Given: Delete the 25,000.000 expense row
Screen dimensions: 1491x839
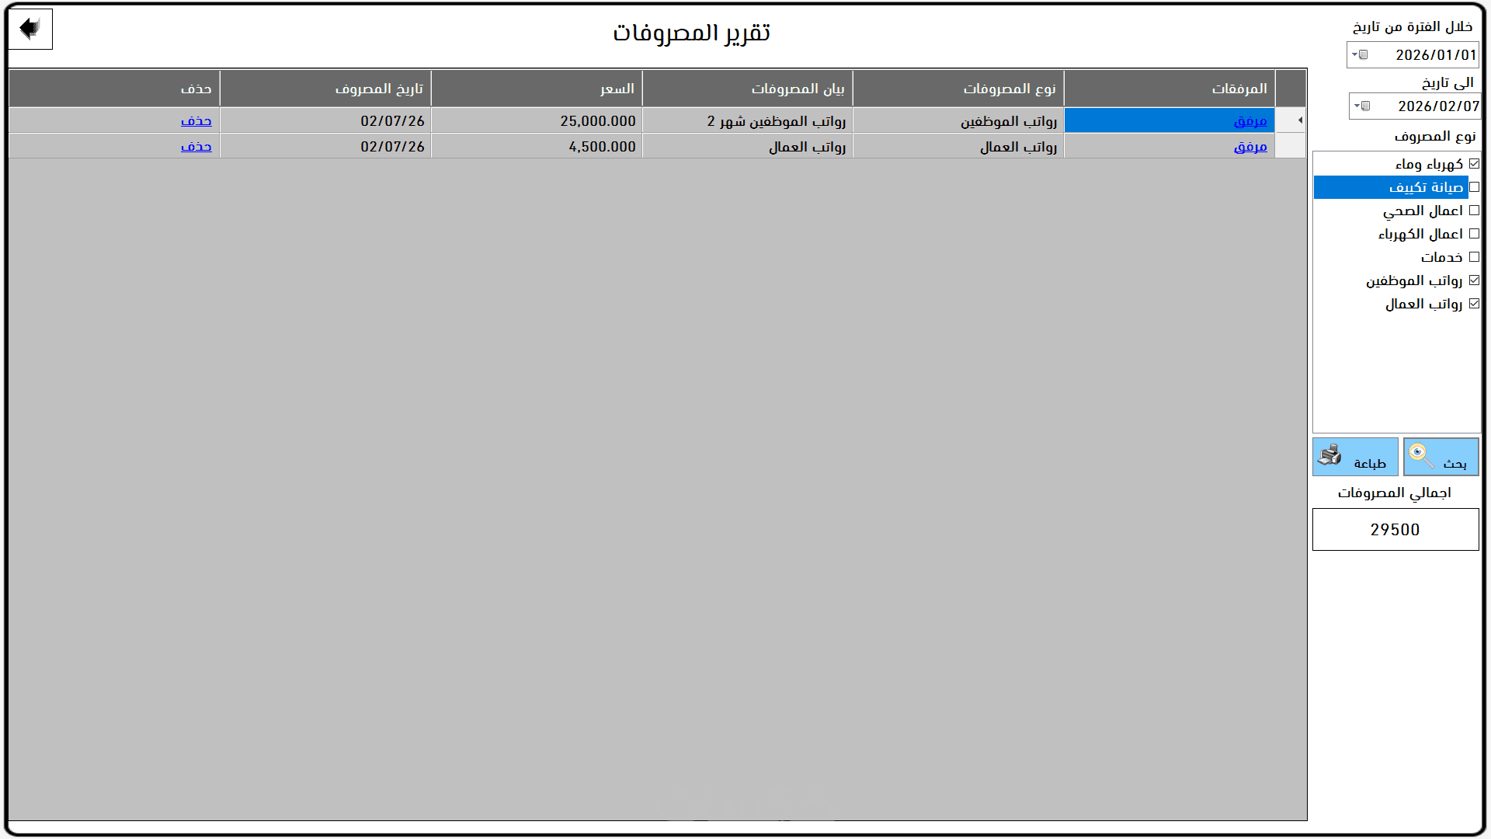Looking at the screenshot, I should click(196, 121).
